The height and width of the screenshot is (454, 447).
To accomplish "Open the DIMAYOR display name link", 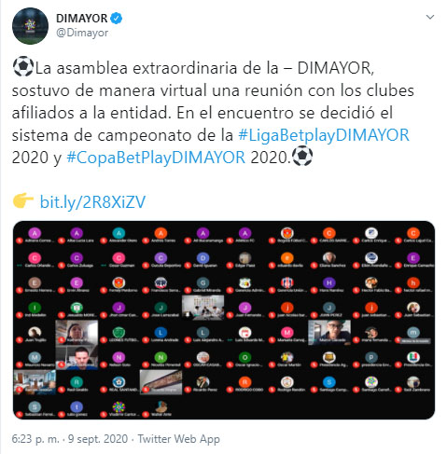I will [82, 19].
